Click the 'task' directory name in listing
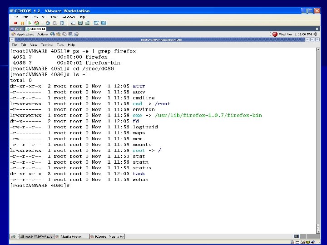Image resolution: width=327 pixels, height=245 pixels. 139,173
